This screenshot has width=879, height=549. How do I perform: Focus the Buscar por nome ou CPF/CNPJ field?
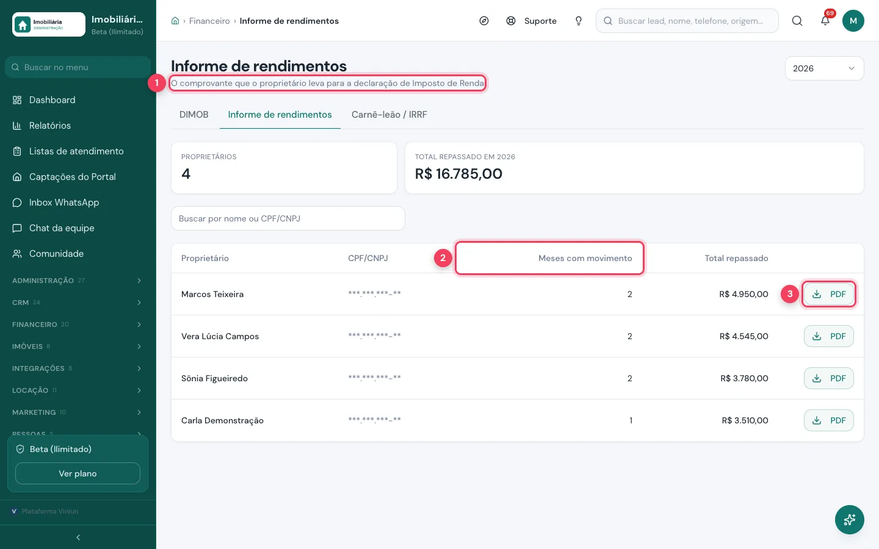288,218
